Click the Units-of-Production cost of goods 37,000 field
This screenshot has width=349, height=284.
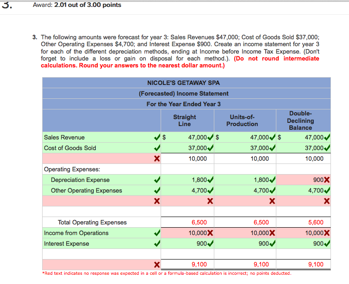(245, 148)
